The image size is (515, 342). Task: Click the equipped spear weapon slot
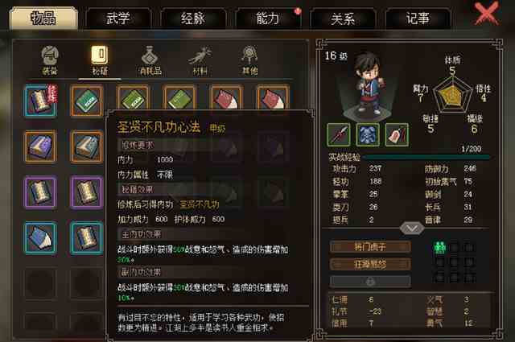click(x=339, y=134)
